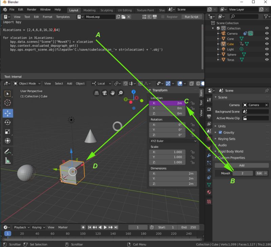Viewport: 271px width, 247px height.
Task: Select the Rotate tool
Action: tap(7, 122)
